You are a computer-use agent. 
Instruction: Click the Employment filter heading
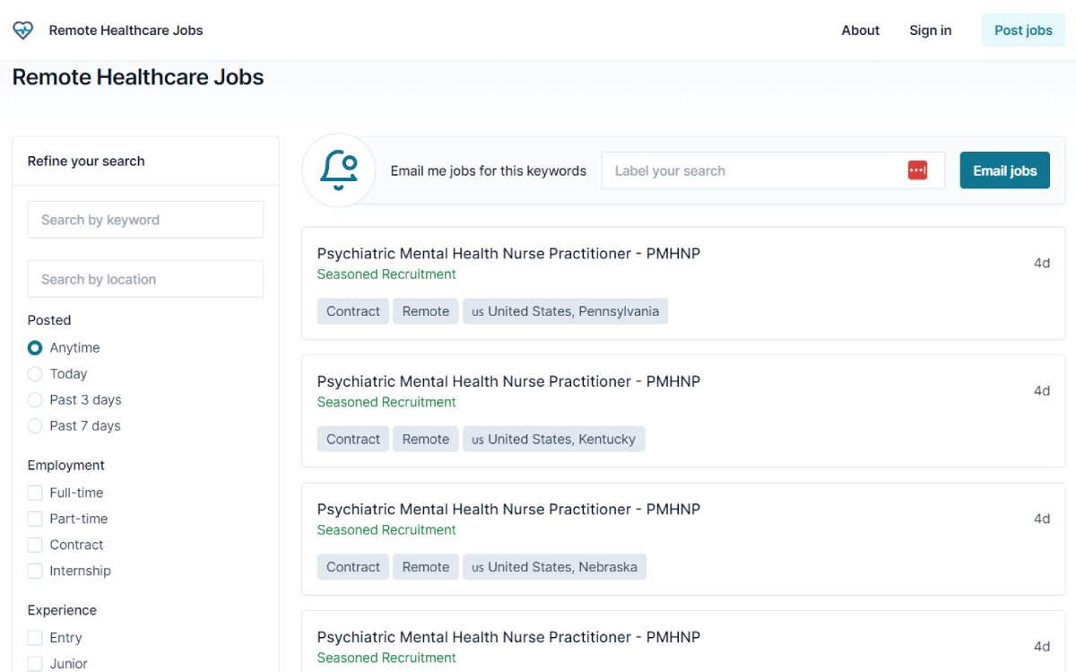66,466
